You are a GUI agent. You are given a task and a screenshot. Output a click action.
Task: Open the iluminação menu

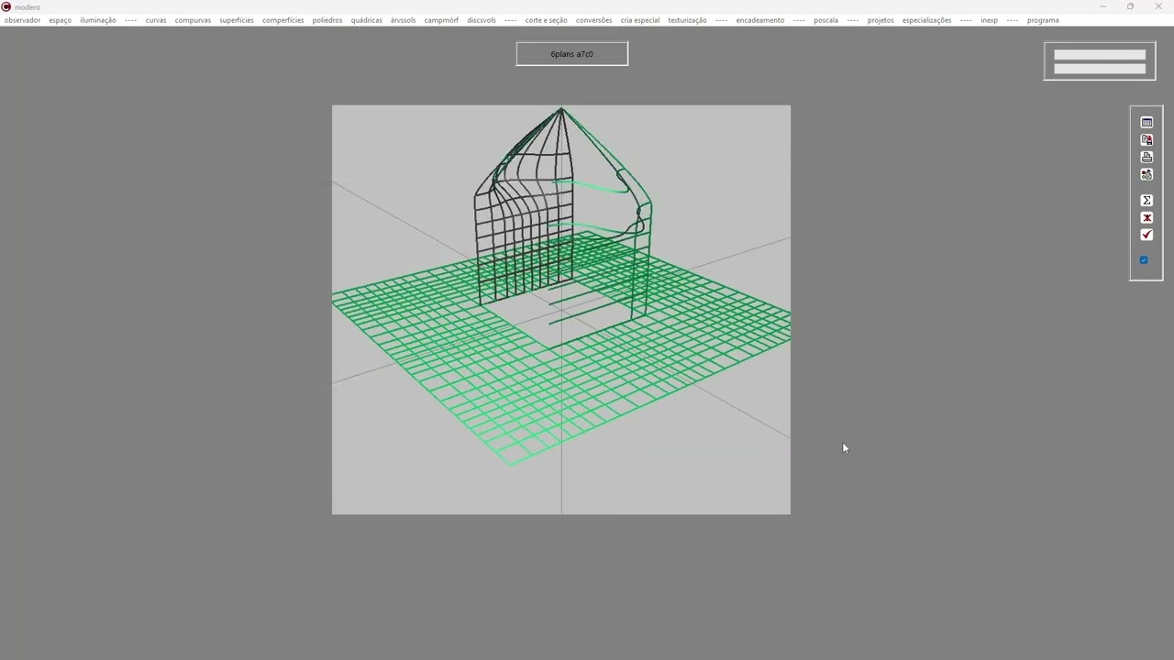coord(98,20)
